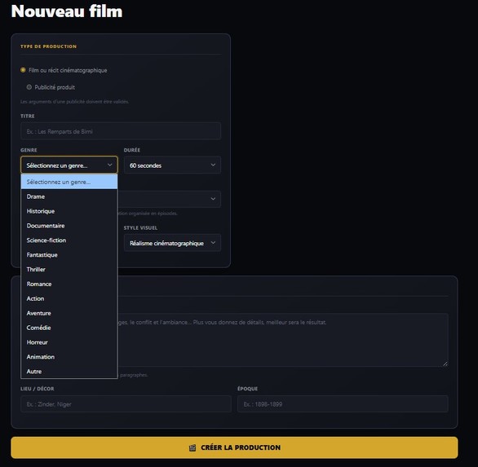Image resolution: width=478 pixels, height=467 pixels.
Task: Choose Autre genre option
Action: pos(69,372)
